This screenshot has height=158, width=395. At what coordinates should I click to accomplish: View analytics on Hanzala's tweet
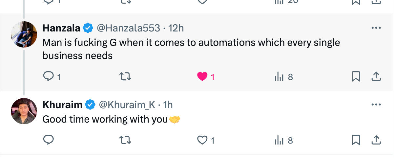279,77
